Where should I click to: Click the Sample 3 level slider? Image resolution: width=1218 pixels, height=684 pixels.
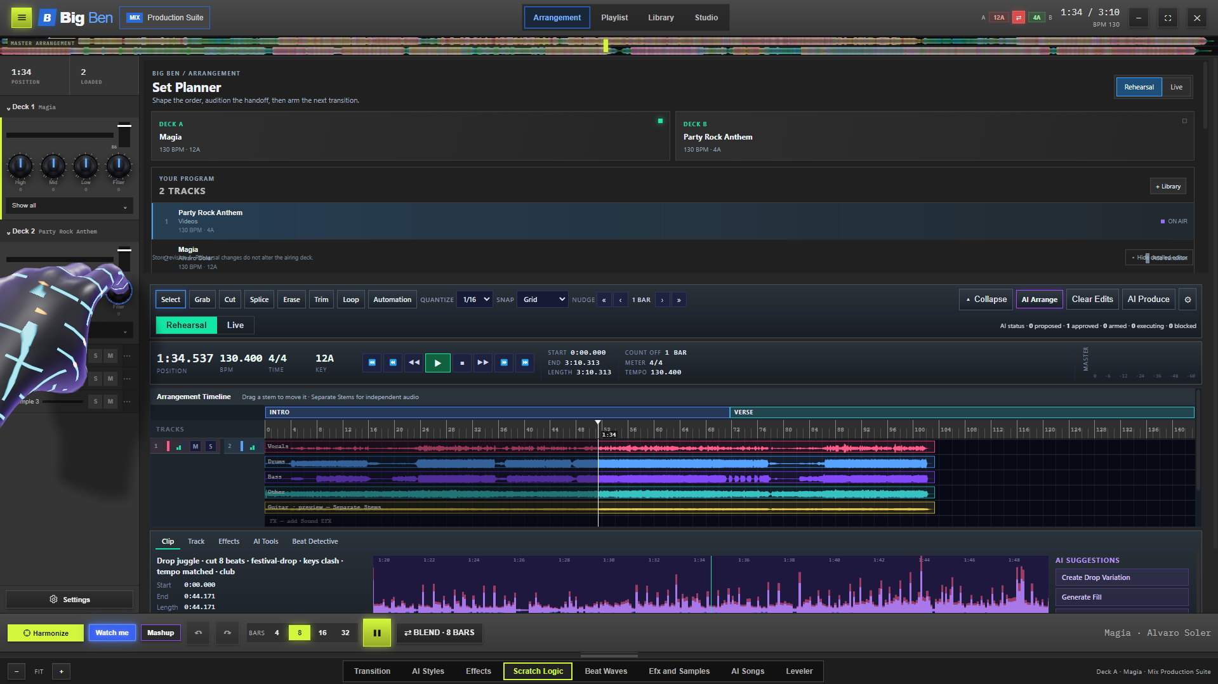click(x=62, y=402)
